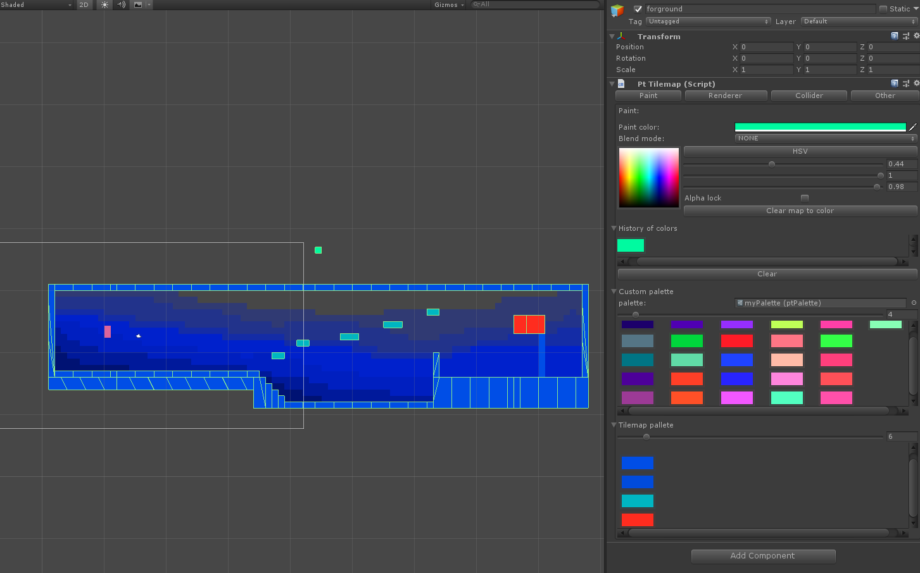The height and width of the screenshot is (573, 920).
Task: Click the eyedropper next to Paint color
Action: pos(912,127)
